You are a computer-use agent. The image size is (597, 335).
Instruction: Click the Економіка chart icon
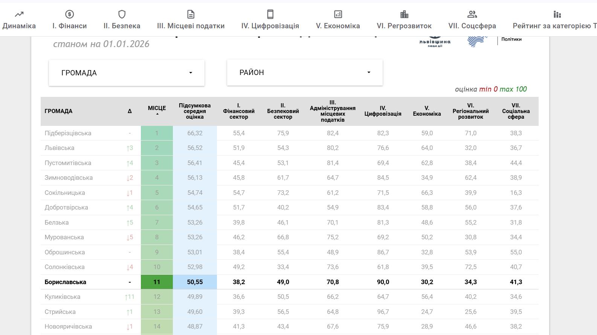coord(338,14)
